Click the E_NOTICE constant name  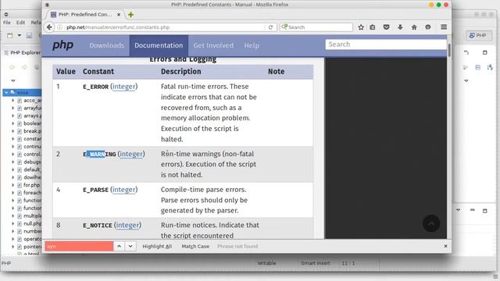[x=98, y=226]
